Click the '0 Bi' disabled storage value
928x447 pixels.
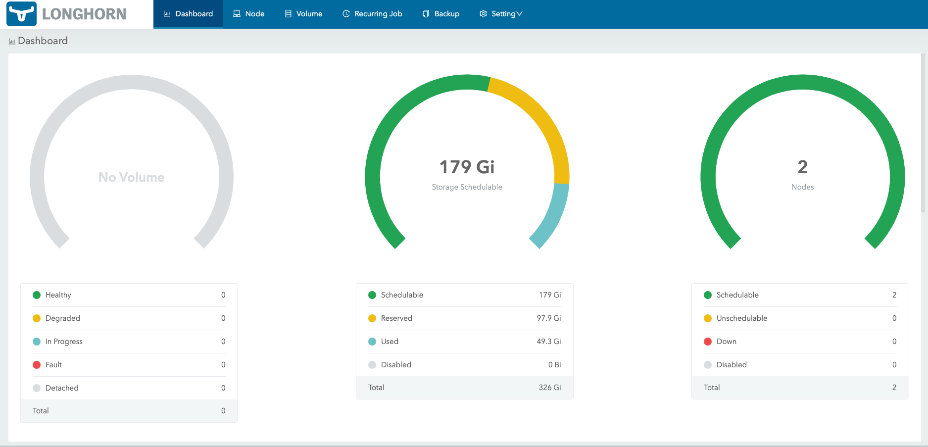tap(555, 365)
